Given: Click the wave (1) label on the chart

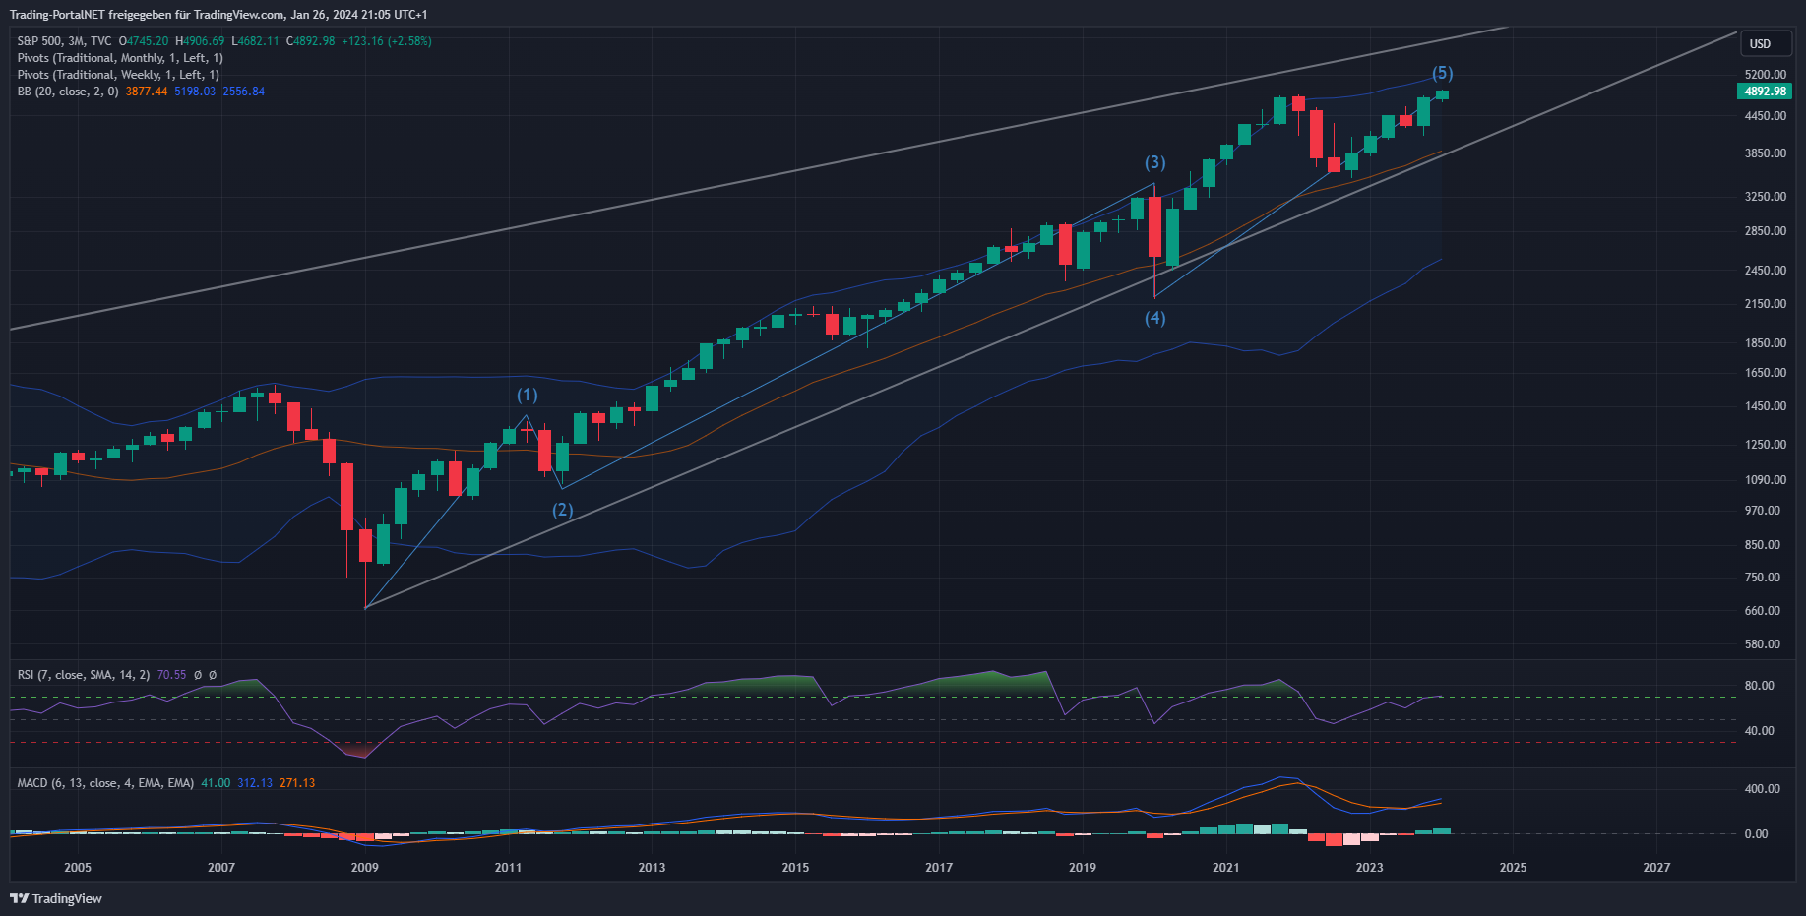Looking at the screenshot, I should [x=528, y=395].
